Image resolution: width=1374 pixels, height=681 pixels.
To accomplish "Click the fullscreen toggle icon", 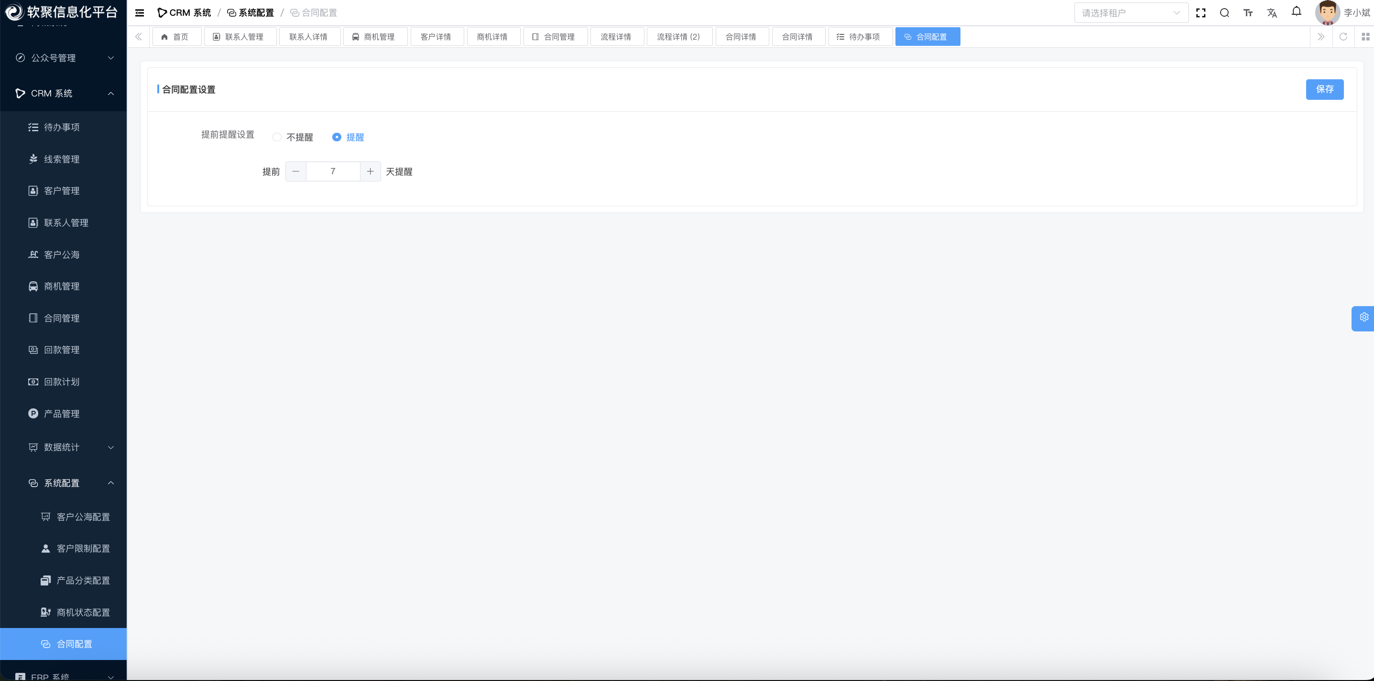I will pyautogui.click(x=1200, y=13).
